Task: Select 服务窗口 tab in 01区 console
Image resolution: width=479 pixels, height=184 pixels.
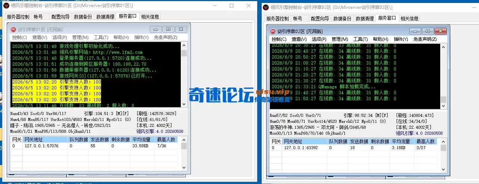Action: click(x=128, y=16)
